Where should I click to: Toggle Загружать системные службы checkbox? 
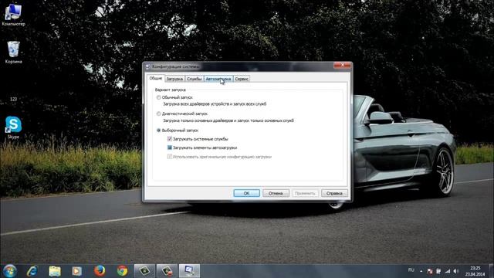(x=170, y=139)
